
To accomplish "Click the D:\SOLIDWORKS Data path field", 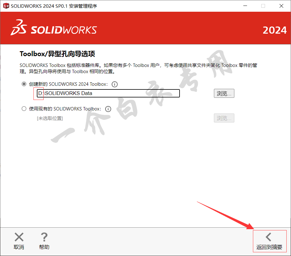I will coord(108,93).
